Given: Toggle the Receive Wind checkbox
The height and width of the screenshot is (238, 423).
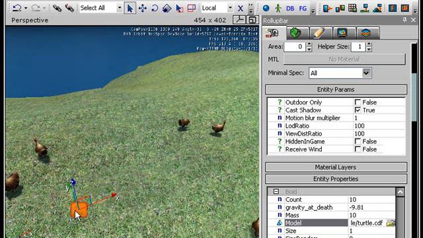Looking at the screenshot, I should tap(358, 149).
